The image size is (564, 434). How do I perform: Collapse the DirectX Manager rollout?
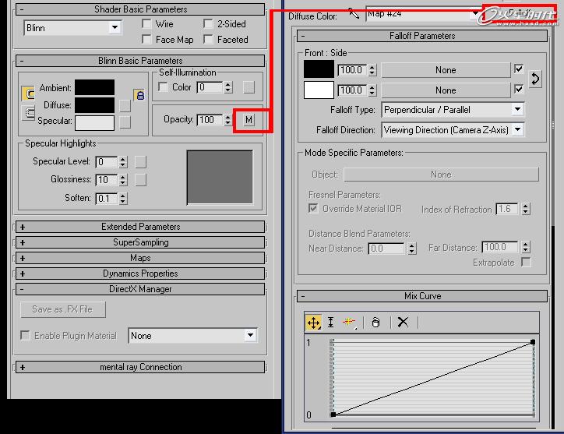pos(140,289)
